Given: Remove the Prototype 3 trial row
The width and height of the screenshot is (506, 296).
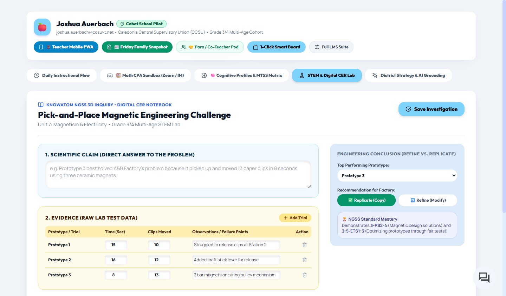Looking at the screenshot, I should pos(305,275).
